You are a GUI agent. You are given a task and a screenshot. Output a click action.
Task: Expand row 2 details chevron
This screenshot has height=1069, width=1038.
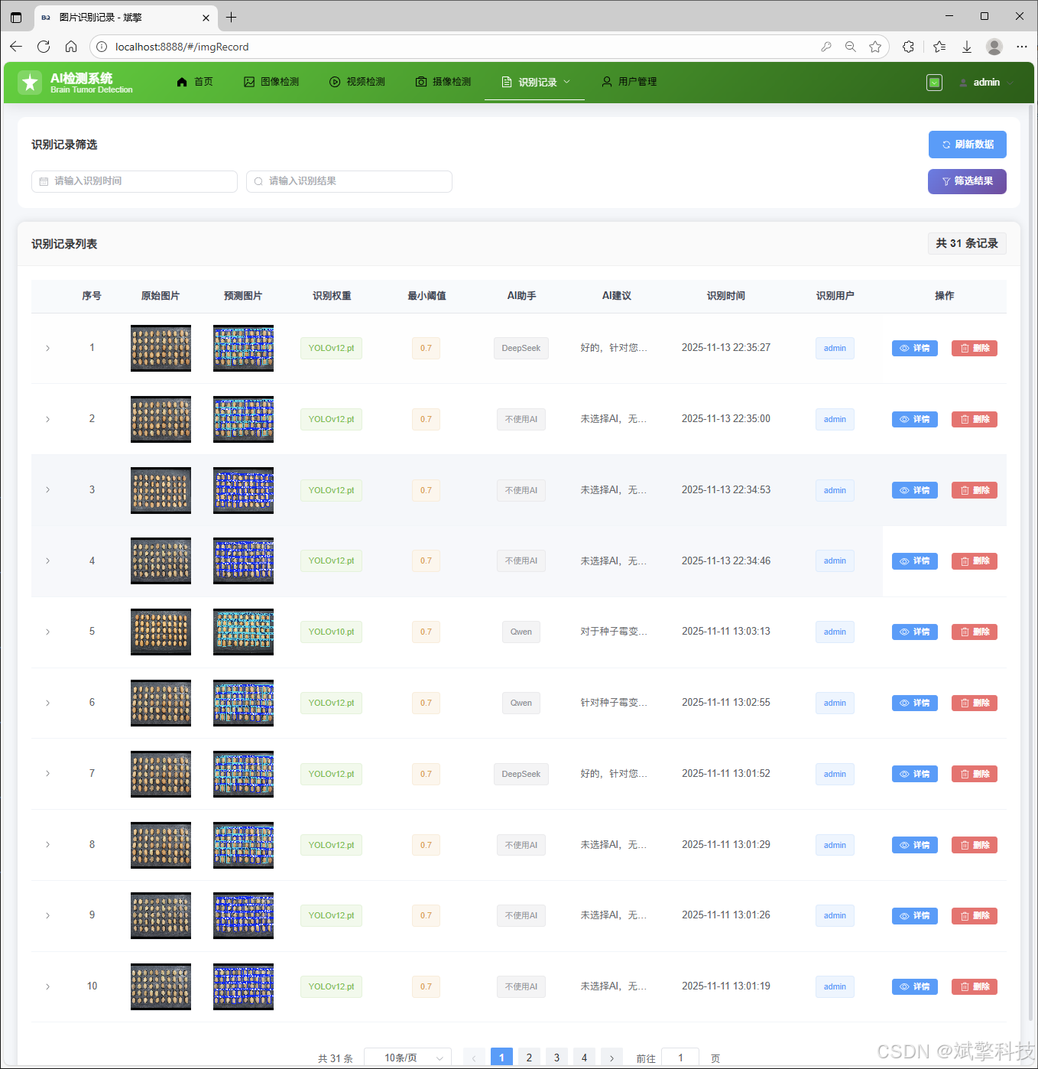[x=47, y=419]
